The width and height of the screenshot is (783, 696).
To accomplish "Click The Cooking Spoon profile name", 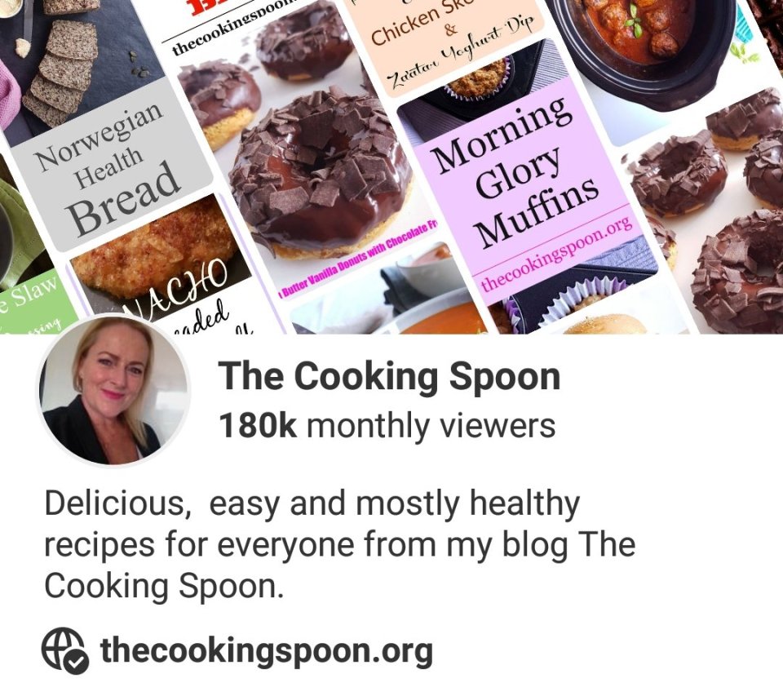I will click(389, 376).
